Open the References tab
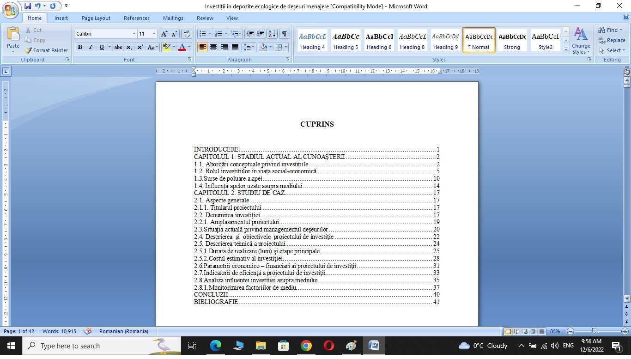This screenshot has height=359, width=631. tap(136, 18)
